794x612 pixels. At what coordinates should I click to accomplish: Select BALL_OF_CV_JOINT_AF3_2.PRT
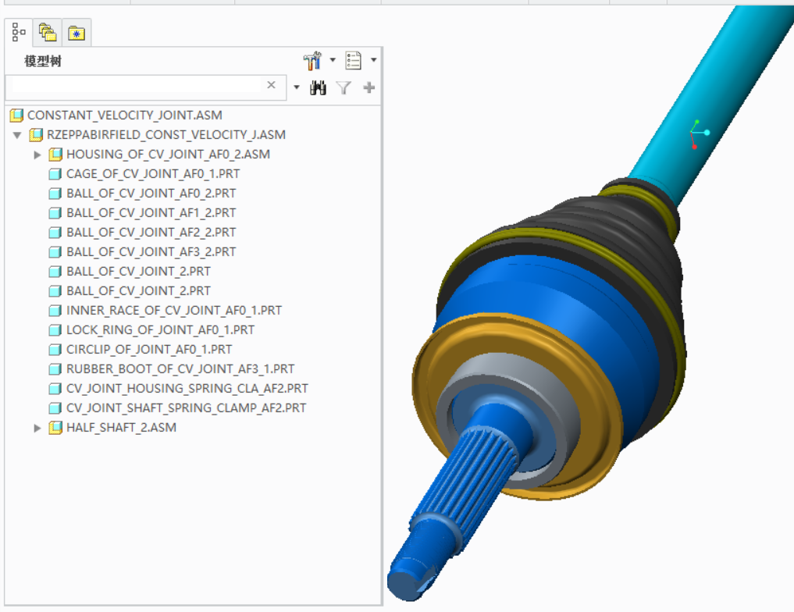151,251
